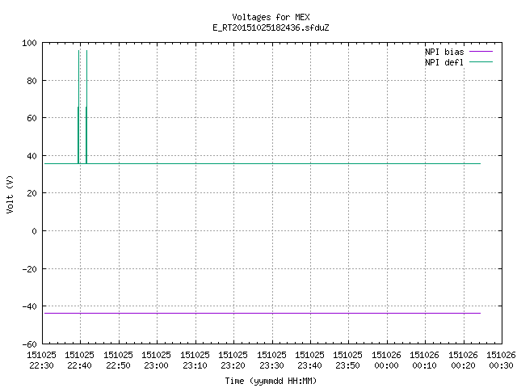Select the filename E_RT20151025182436.sfduZ subtitle
This screenshot has width=517, height=388.
(x=271, y=27)
